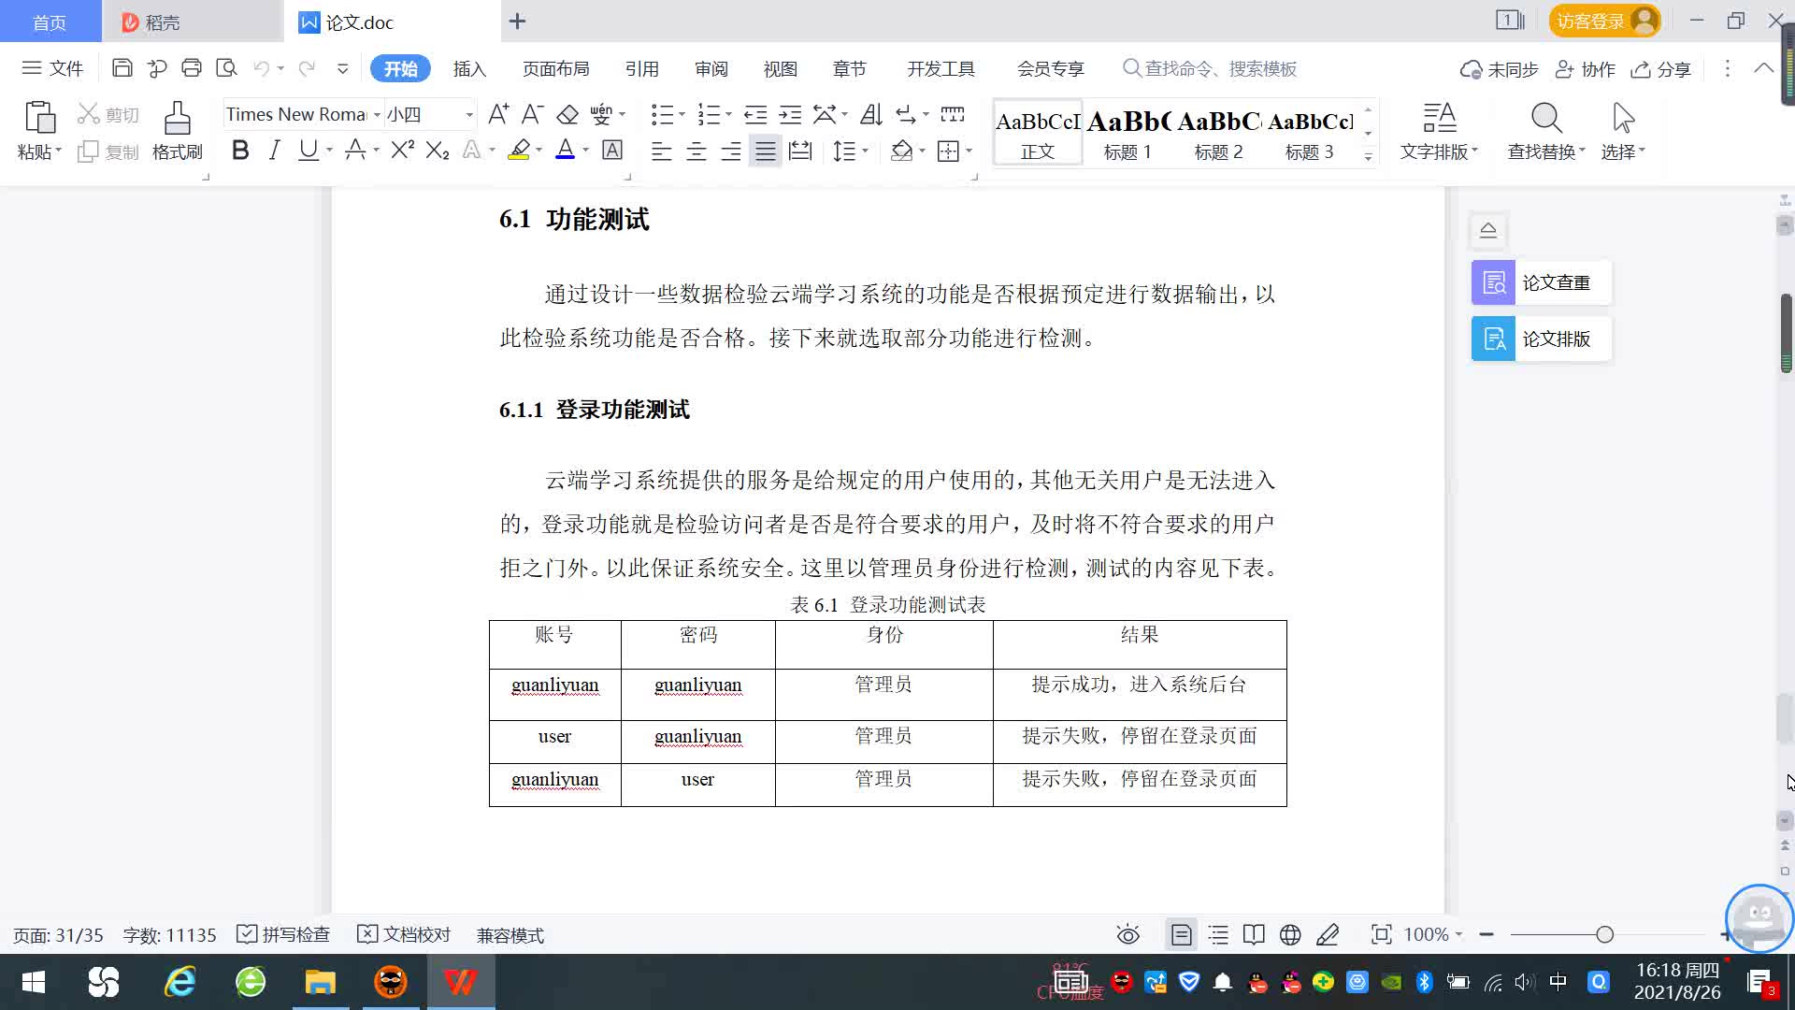This screenshot has width=1795, height=1010.
Task: Expand the styles gallery
Action: [x=1368, y=157]
